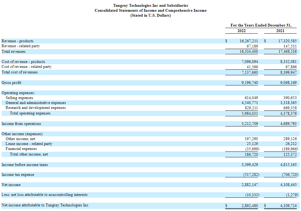This screenshot has width=301, height=211.
Task: Select the "Lease income - related party" label
Action: point(29,144)
